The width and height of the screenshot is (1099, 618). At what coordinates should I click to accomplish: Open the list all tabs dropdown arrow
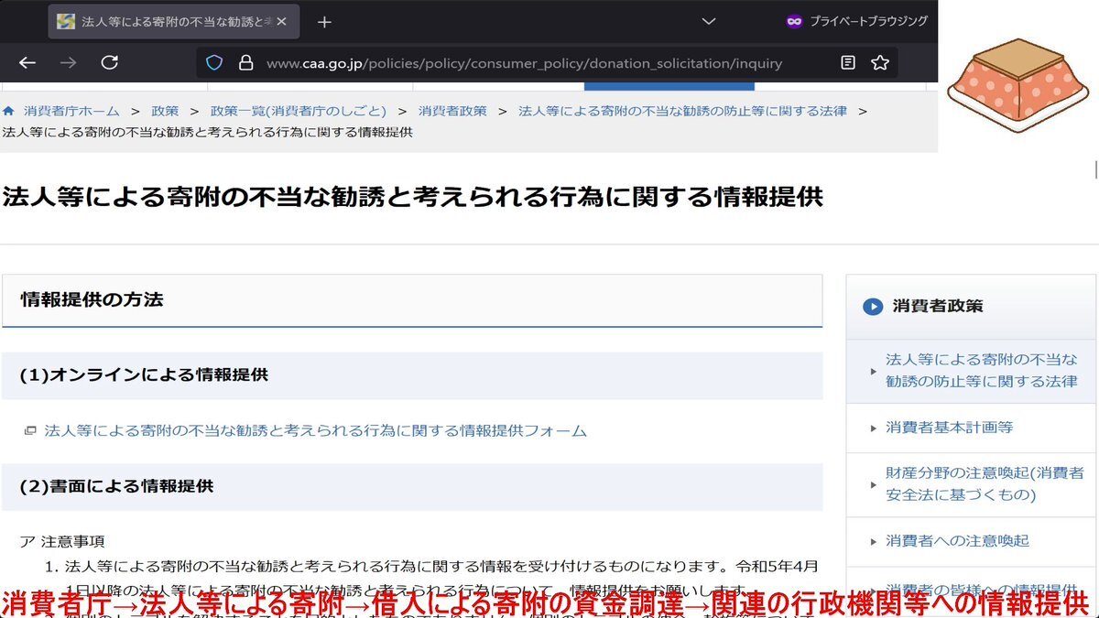pos(708,20)
